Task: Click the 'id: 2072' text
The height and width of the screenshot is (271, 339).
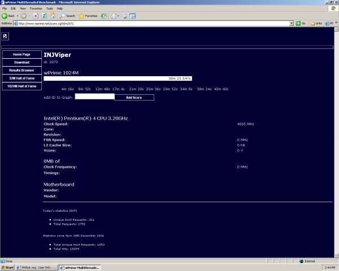Action: pyautogui.click(x=51, y=62)
